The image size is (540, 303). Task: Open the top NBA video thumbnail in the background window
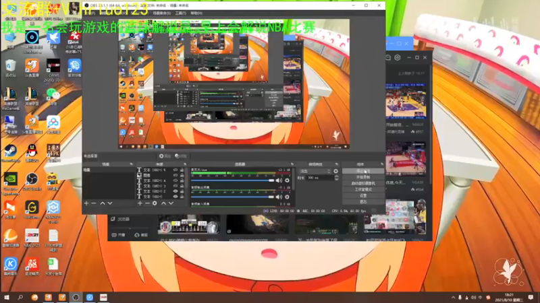[x=406, y=101]
